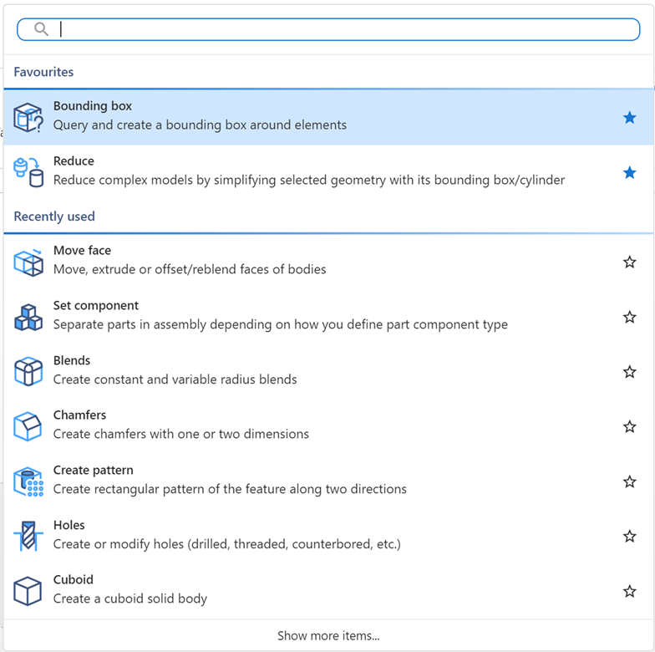The width and height of the screenshot is (655, 652).
Task: Select the Blends tool icon
Action: tap(28, 372)
